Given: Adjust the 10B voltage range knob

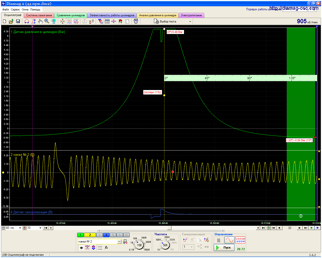Looking at the screenshot, I should (x=139, y=245).
